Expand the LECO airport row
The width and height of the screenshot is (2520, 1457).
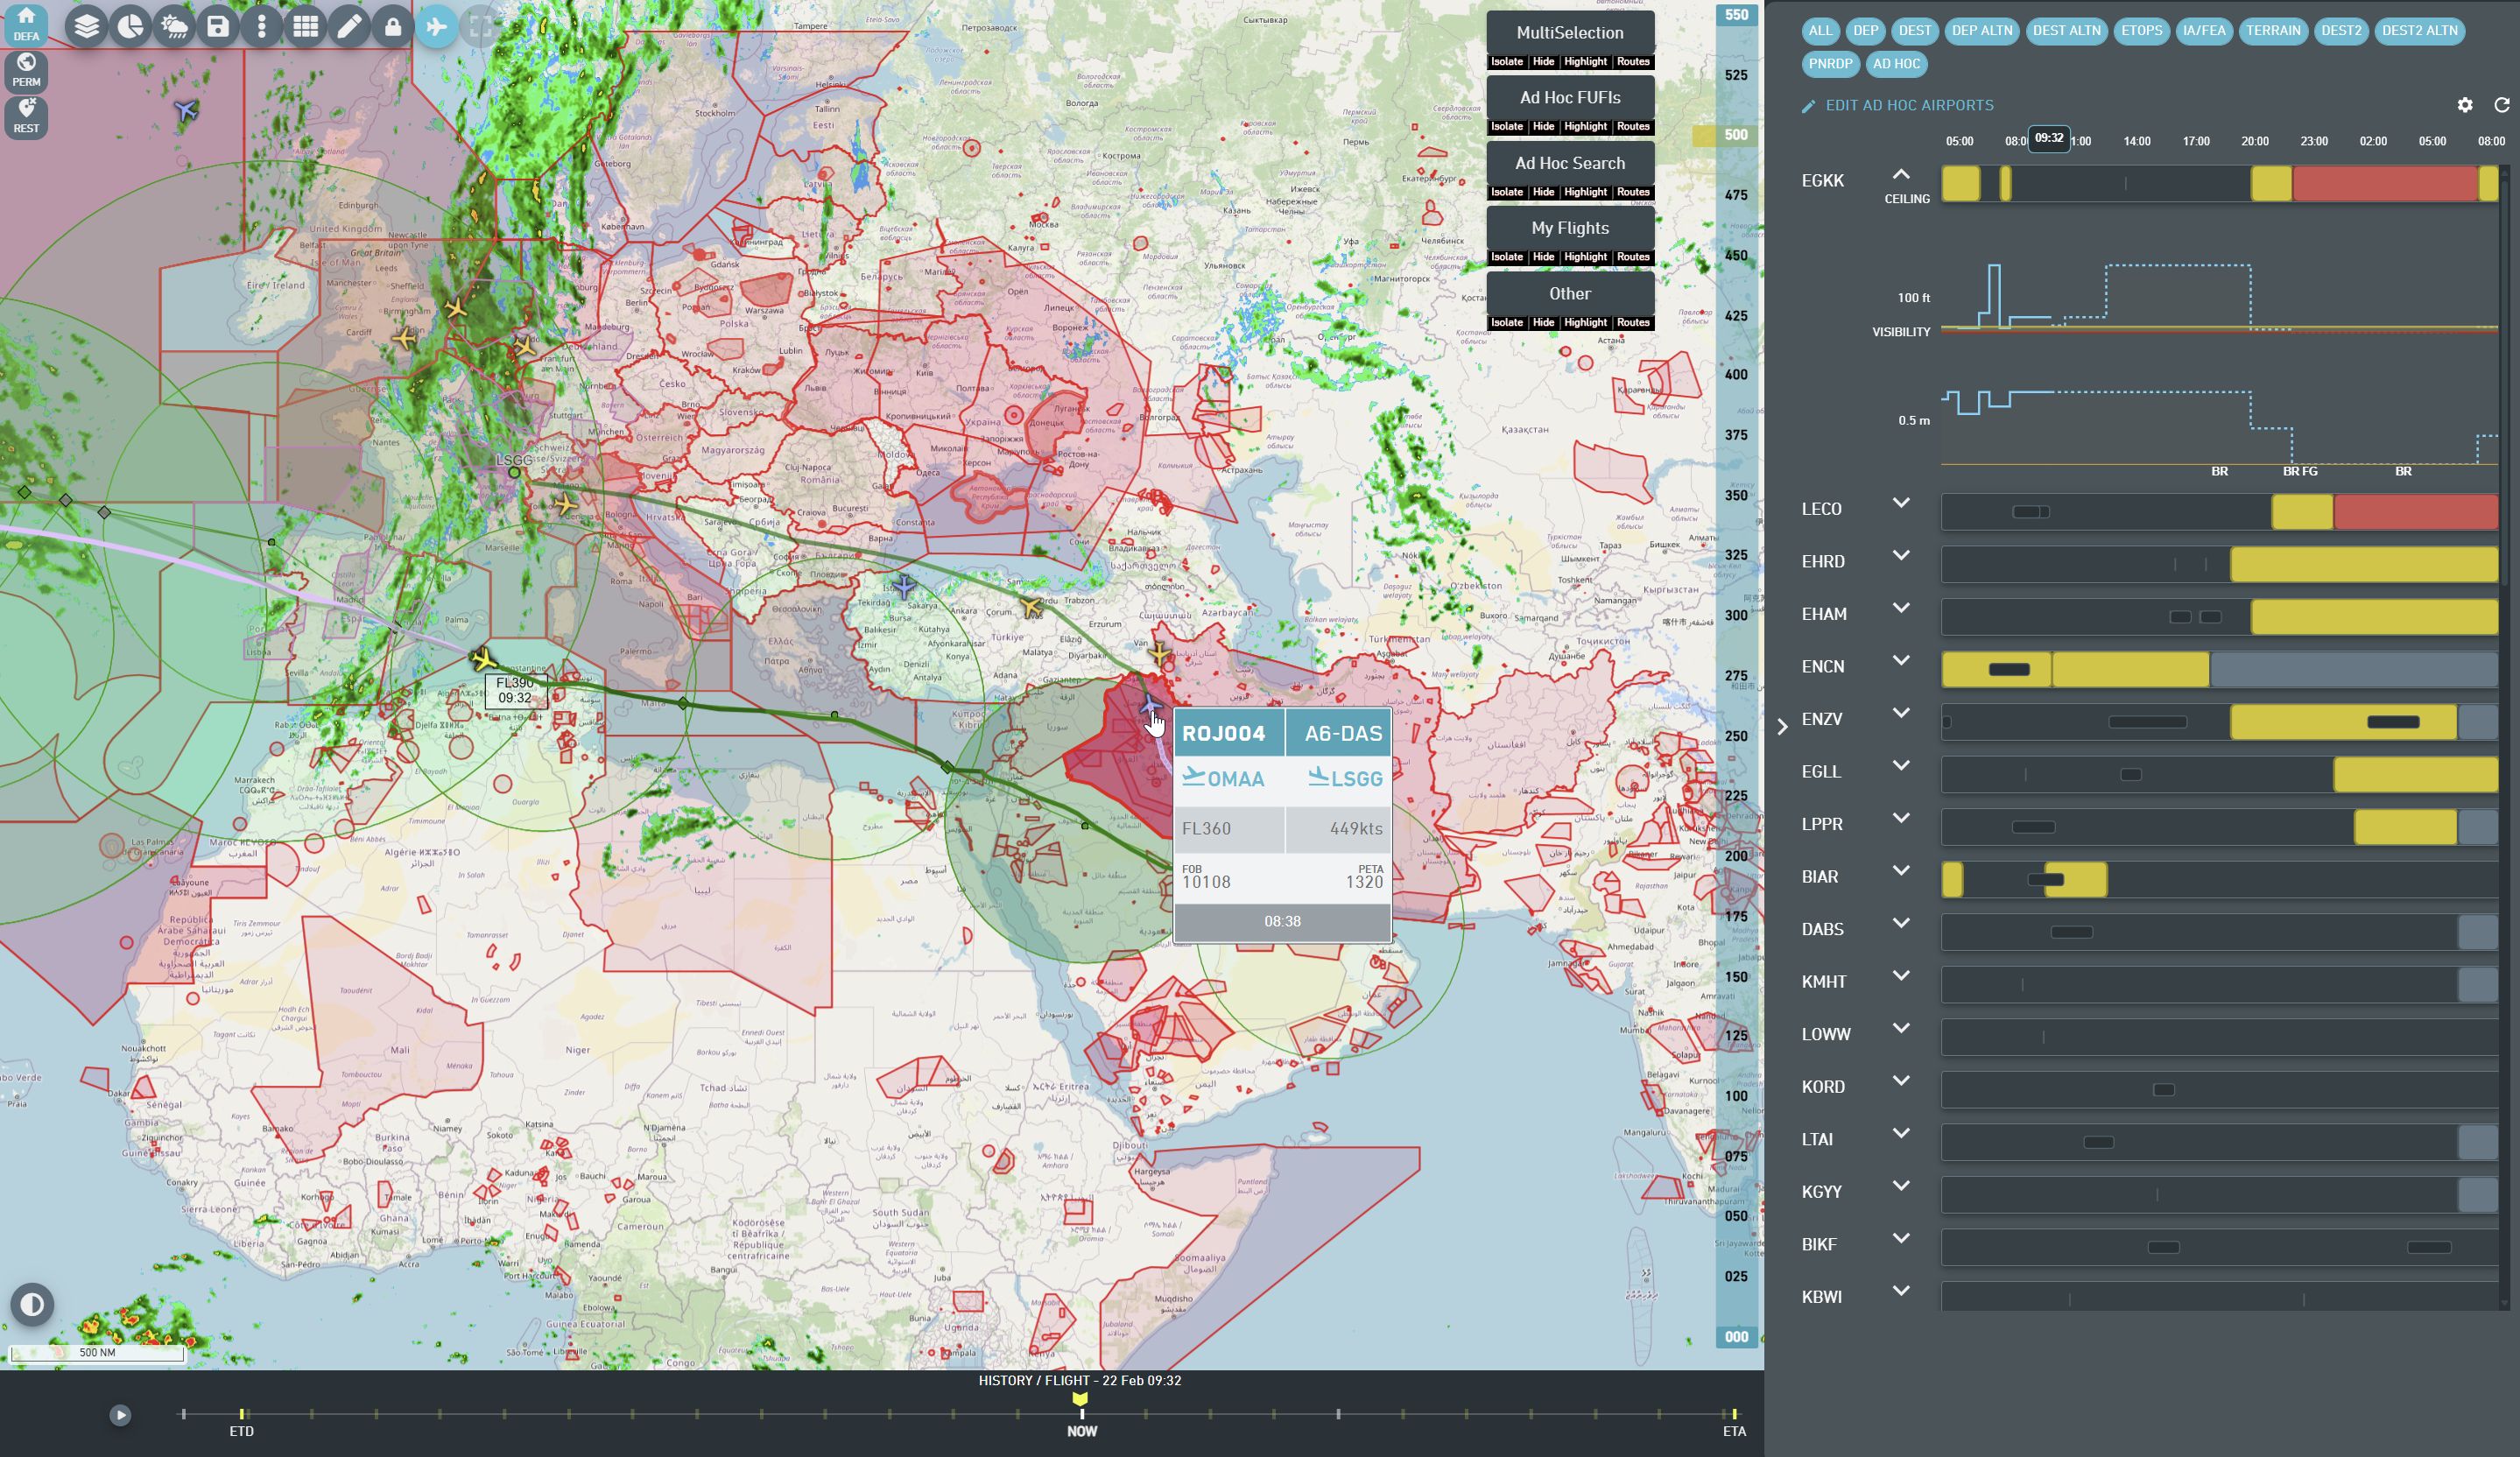[1900, 504]
